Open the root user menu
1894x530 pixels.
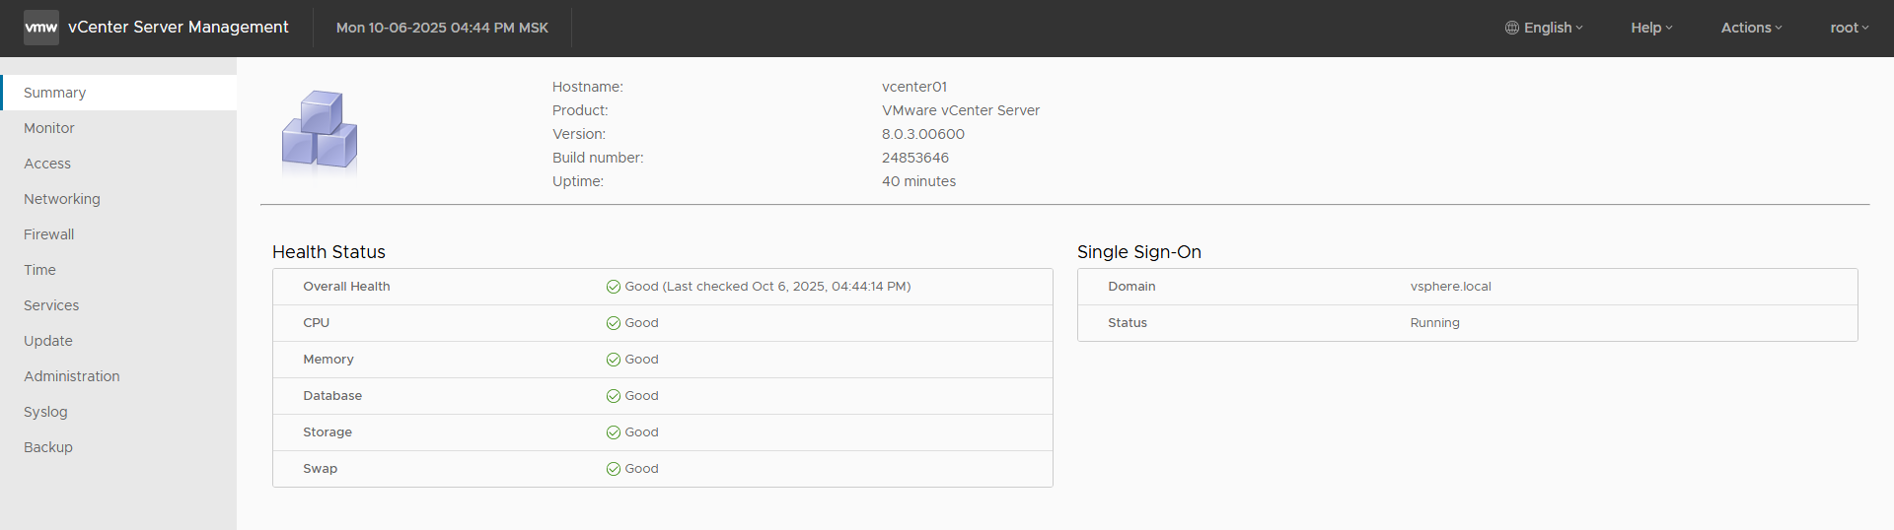coord(1849,28)
